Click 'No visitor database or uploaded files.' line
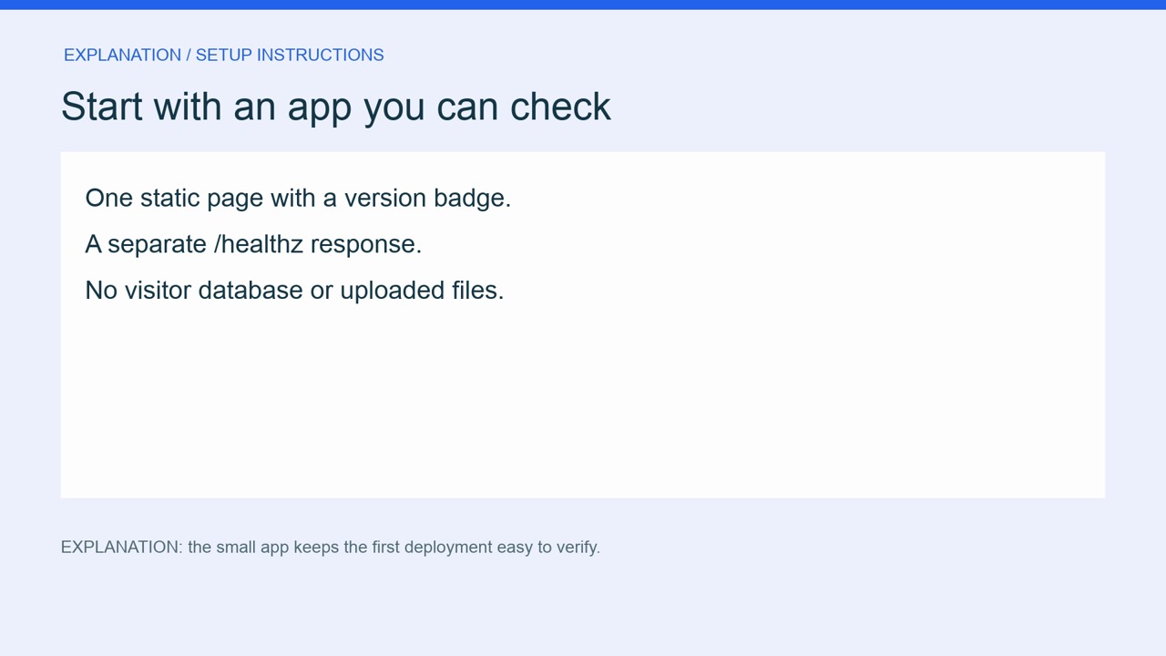 coord(294,290)
